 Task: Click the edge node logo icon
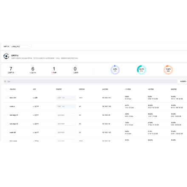coord(6,57)
